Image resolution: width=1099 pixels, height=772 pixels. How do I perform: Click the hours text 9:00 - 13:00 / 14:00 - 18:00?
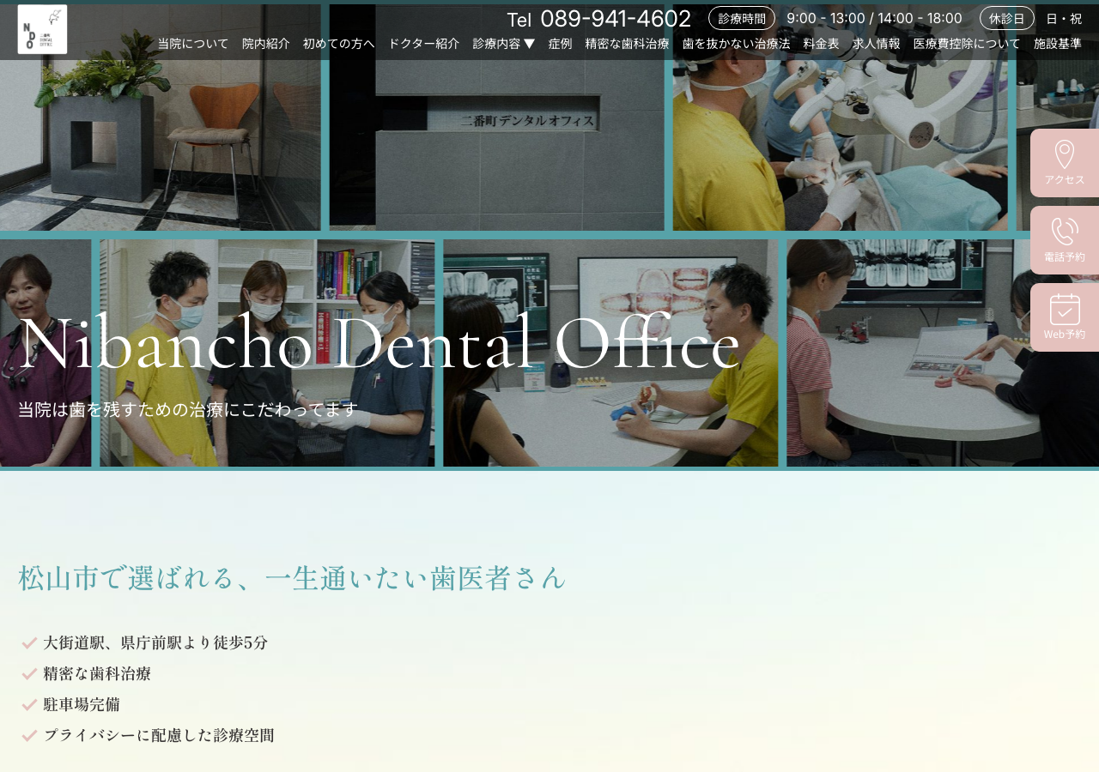pyautogui.click(x=874, y=18)
